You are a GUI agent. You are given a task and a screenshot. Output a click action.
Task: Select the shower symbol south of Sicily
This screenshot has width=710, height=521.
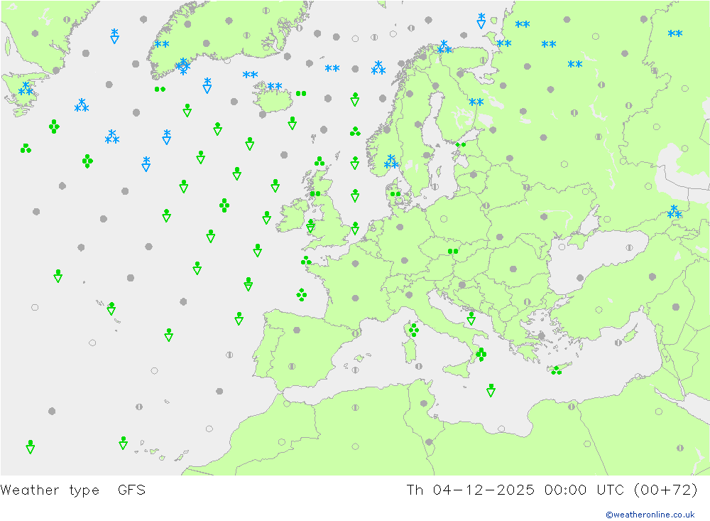491,390
